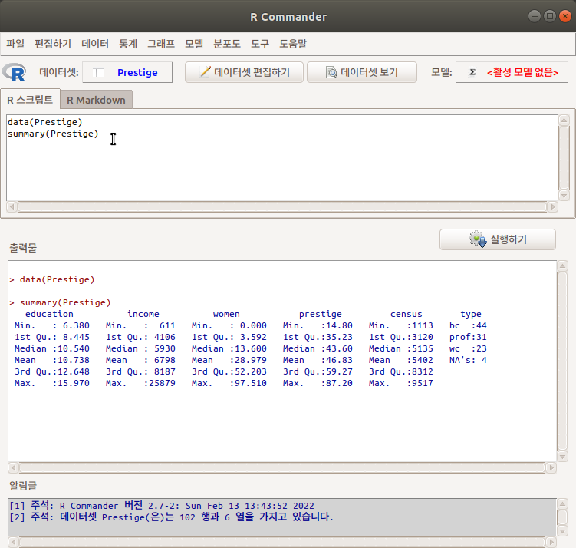Click message [1] R Commander 버전 line
This screenshot has height=548, width=576.
(162, 506)
